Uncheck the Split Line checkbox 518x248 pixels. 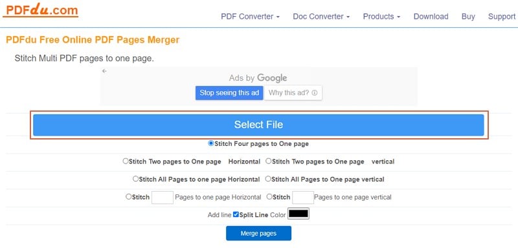(x=236, y=214)
